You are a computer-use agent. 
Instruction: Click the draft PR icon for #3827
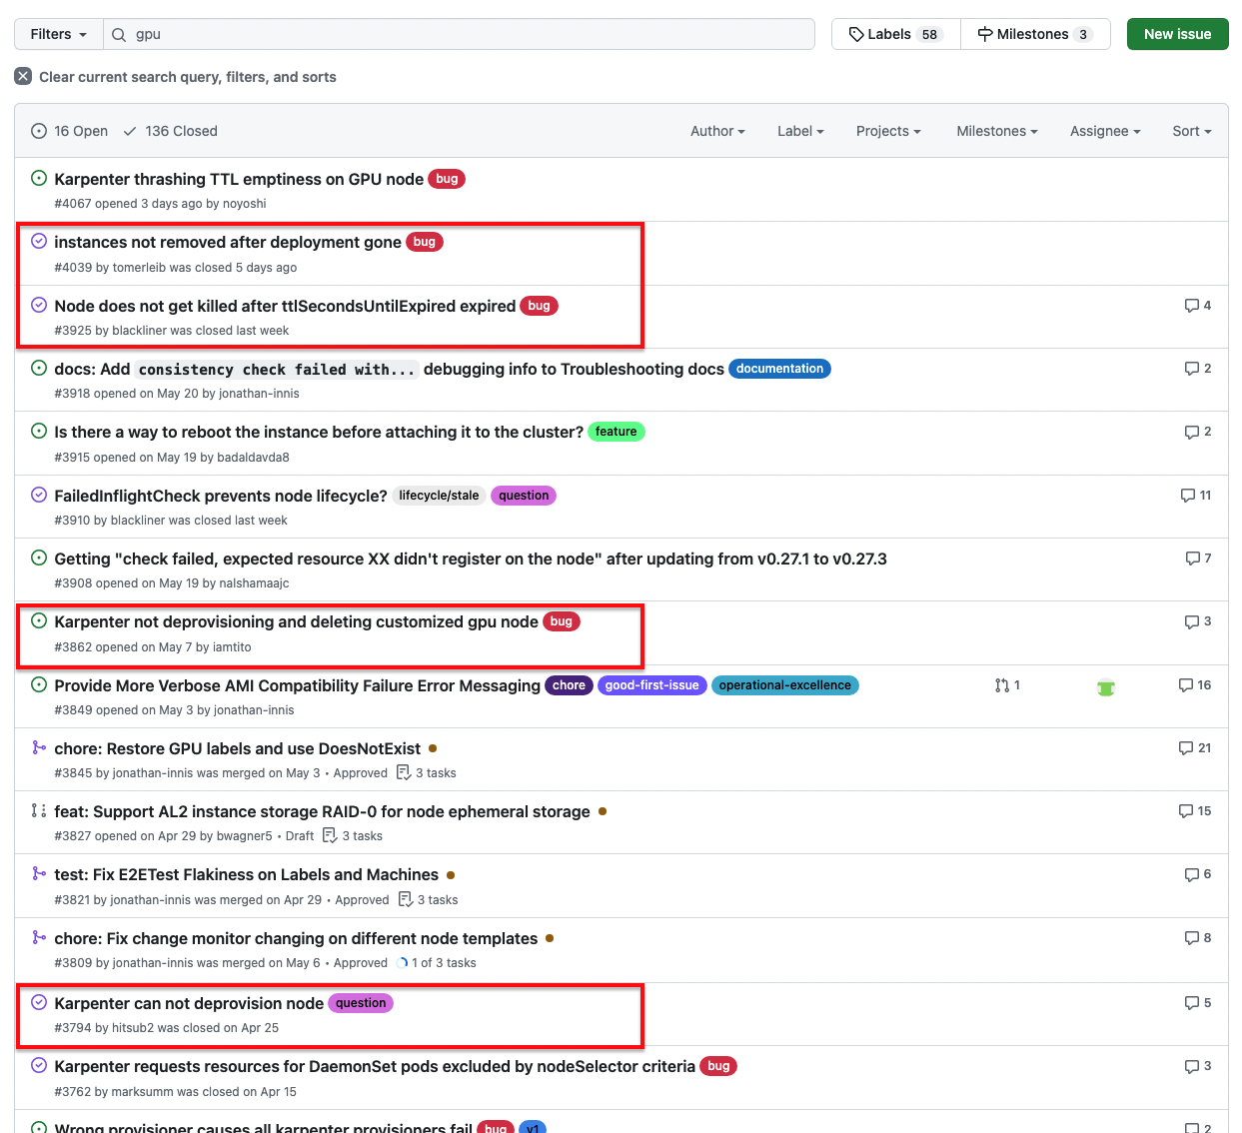pyautogui.click(x=39, y=810)
